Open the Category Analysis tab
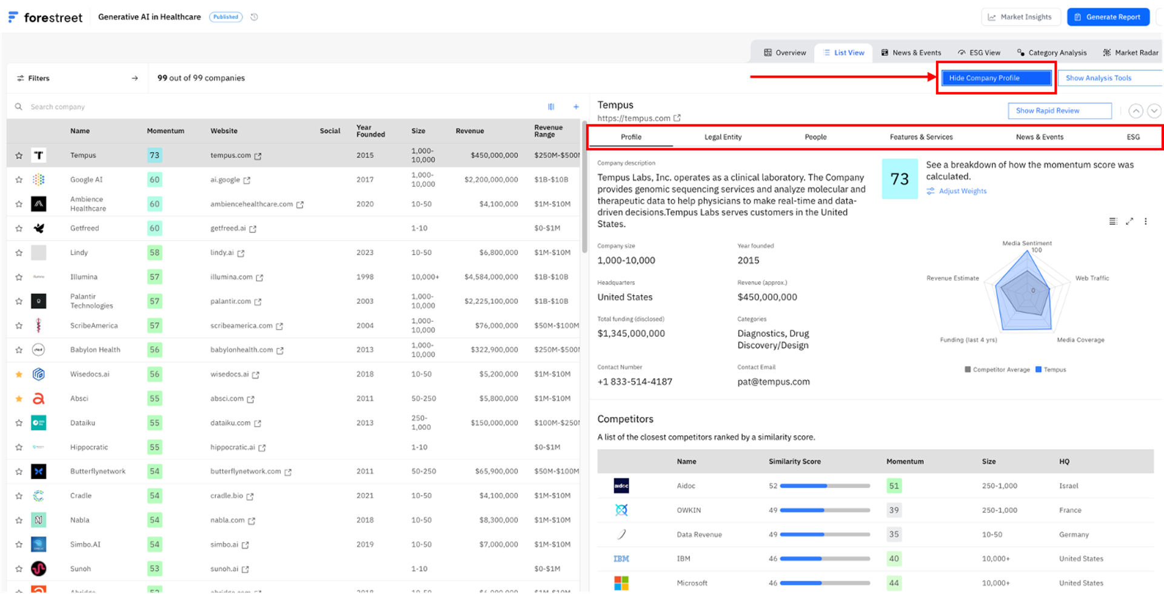Screen dimensions: 1164x594 click(1052, 53)
